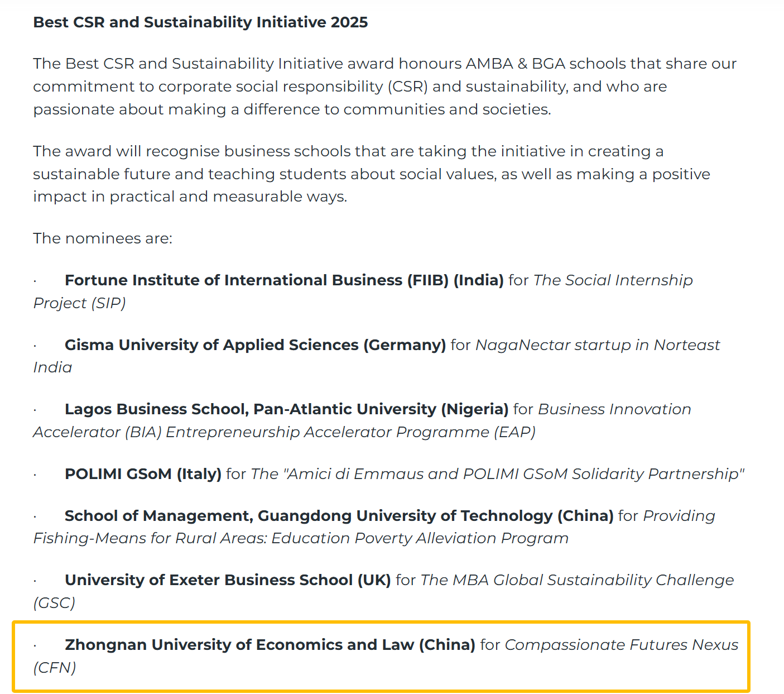The height and width of the screenshot is (694, 784).
Task: Click Gisma University of Applied Sciences text
Action: pyautogui.click(x=255, y=345)
